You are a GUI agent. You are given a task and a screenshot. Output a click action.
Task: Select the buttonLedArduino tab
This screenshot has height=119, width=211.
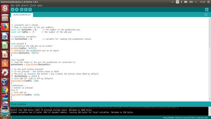point(22,15)
